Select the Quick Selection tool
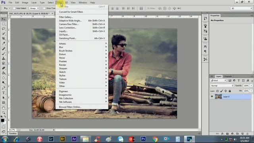Screen dimensions: 254x143 coord(4,33)
